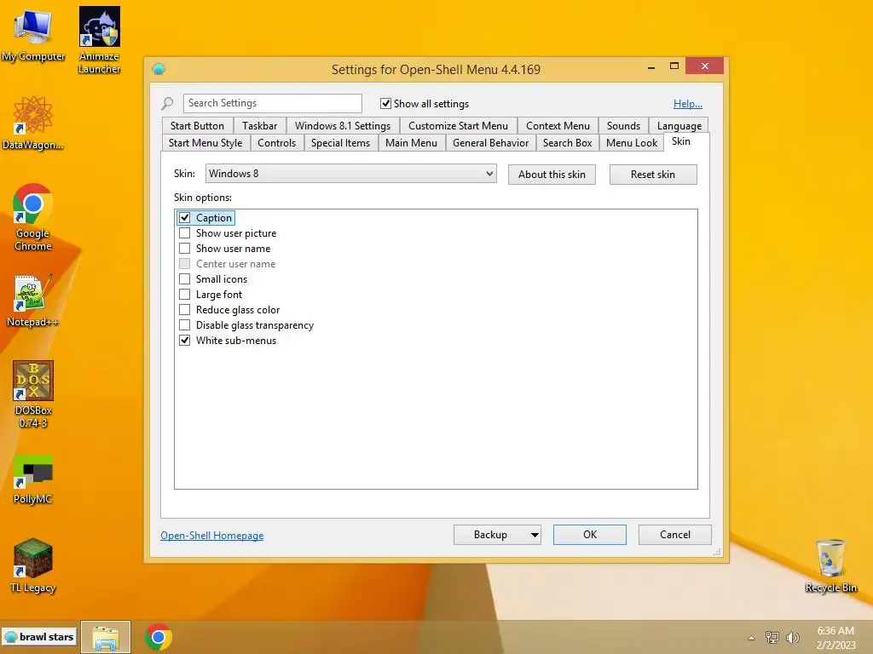
Task: Open network status tray icon
Action: click(x=772, y=637)
